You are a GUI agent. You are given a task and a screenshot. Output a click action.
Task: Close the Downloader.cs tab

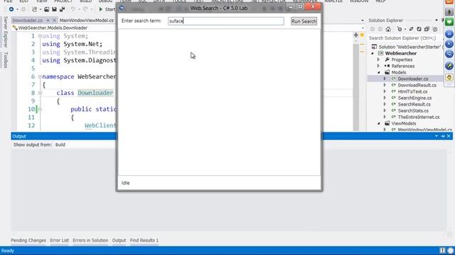[54, 21]
